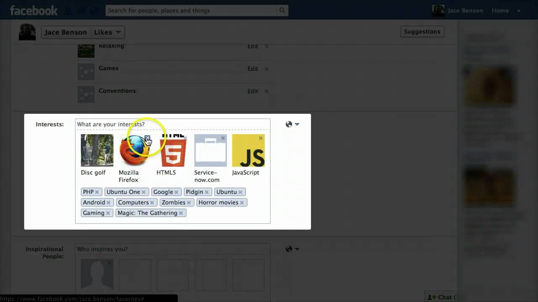This screenshot has height=302, width=538.
Task: Remove the Games entry
Action: 266,69
